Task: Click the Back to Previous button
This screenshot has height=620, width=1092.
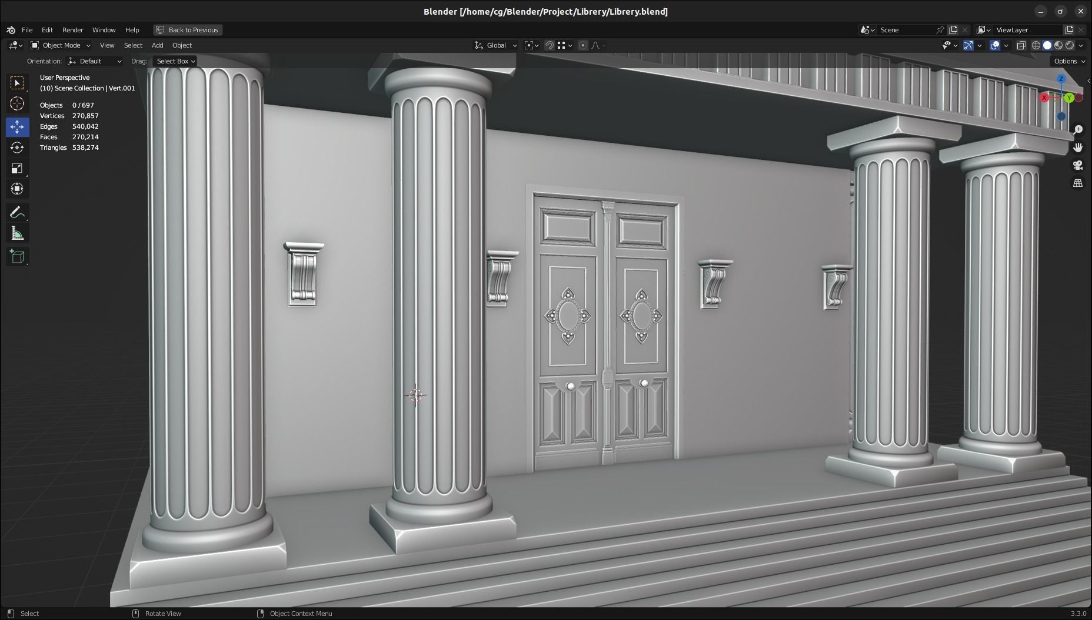Action: point(188,30)
